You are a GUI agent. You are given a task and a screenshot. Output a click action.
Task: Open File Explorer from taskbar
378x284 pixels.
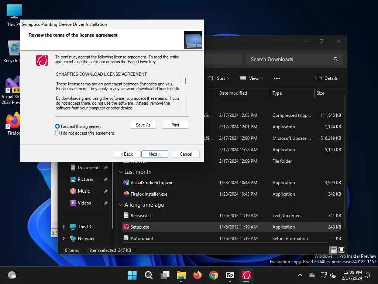[181, 275]
